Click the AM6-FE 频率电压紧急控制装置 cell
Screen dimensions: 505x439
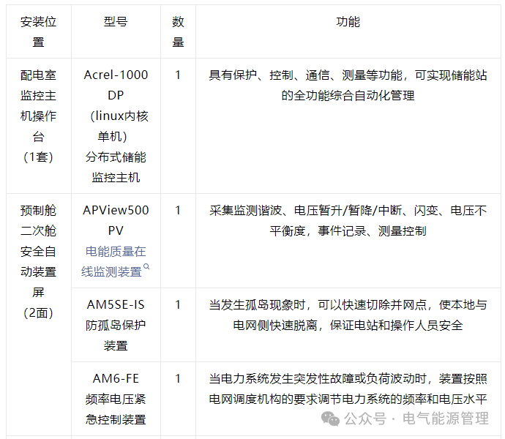point(116,399)
